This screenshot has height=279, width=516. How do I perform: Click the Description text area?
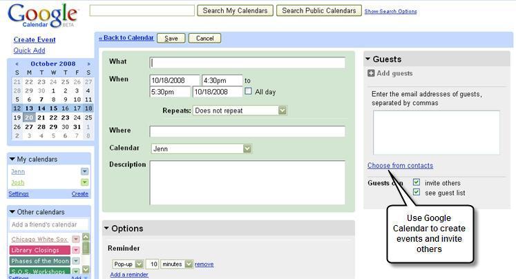247,182
